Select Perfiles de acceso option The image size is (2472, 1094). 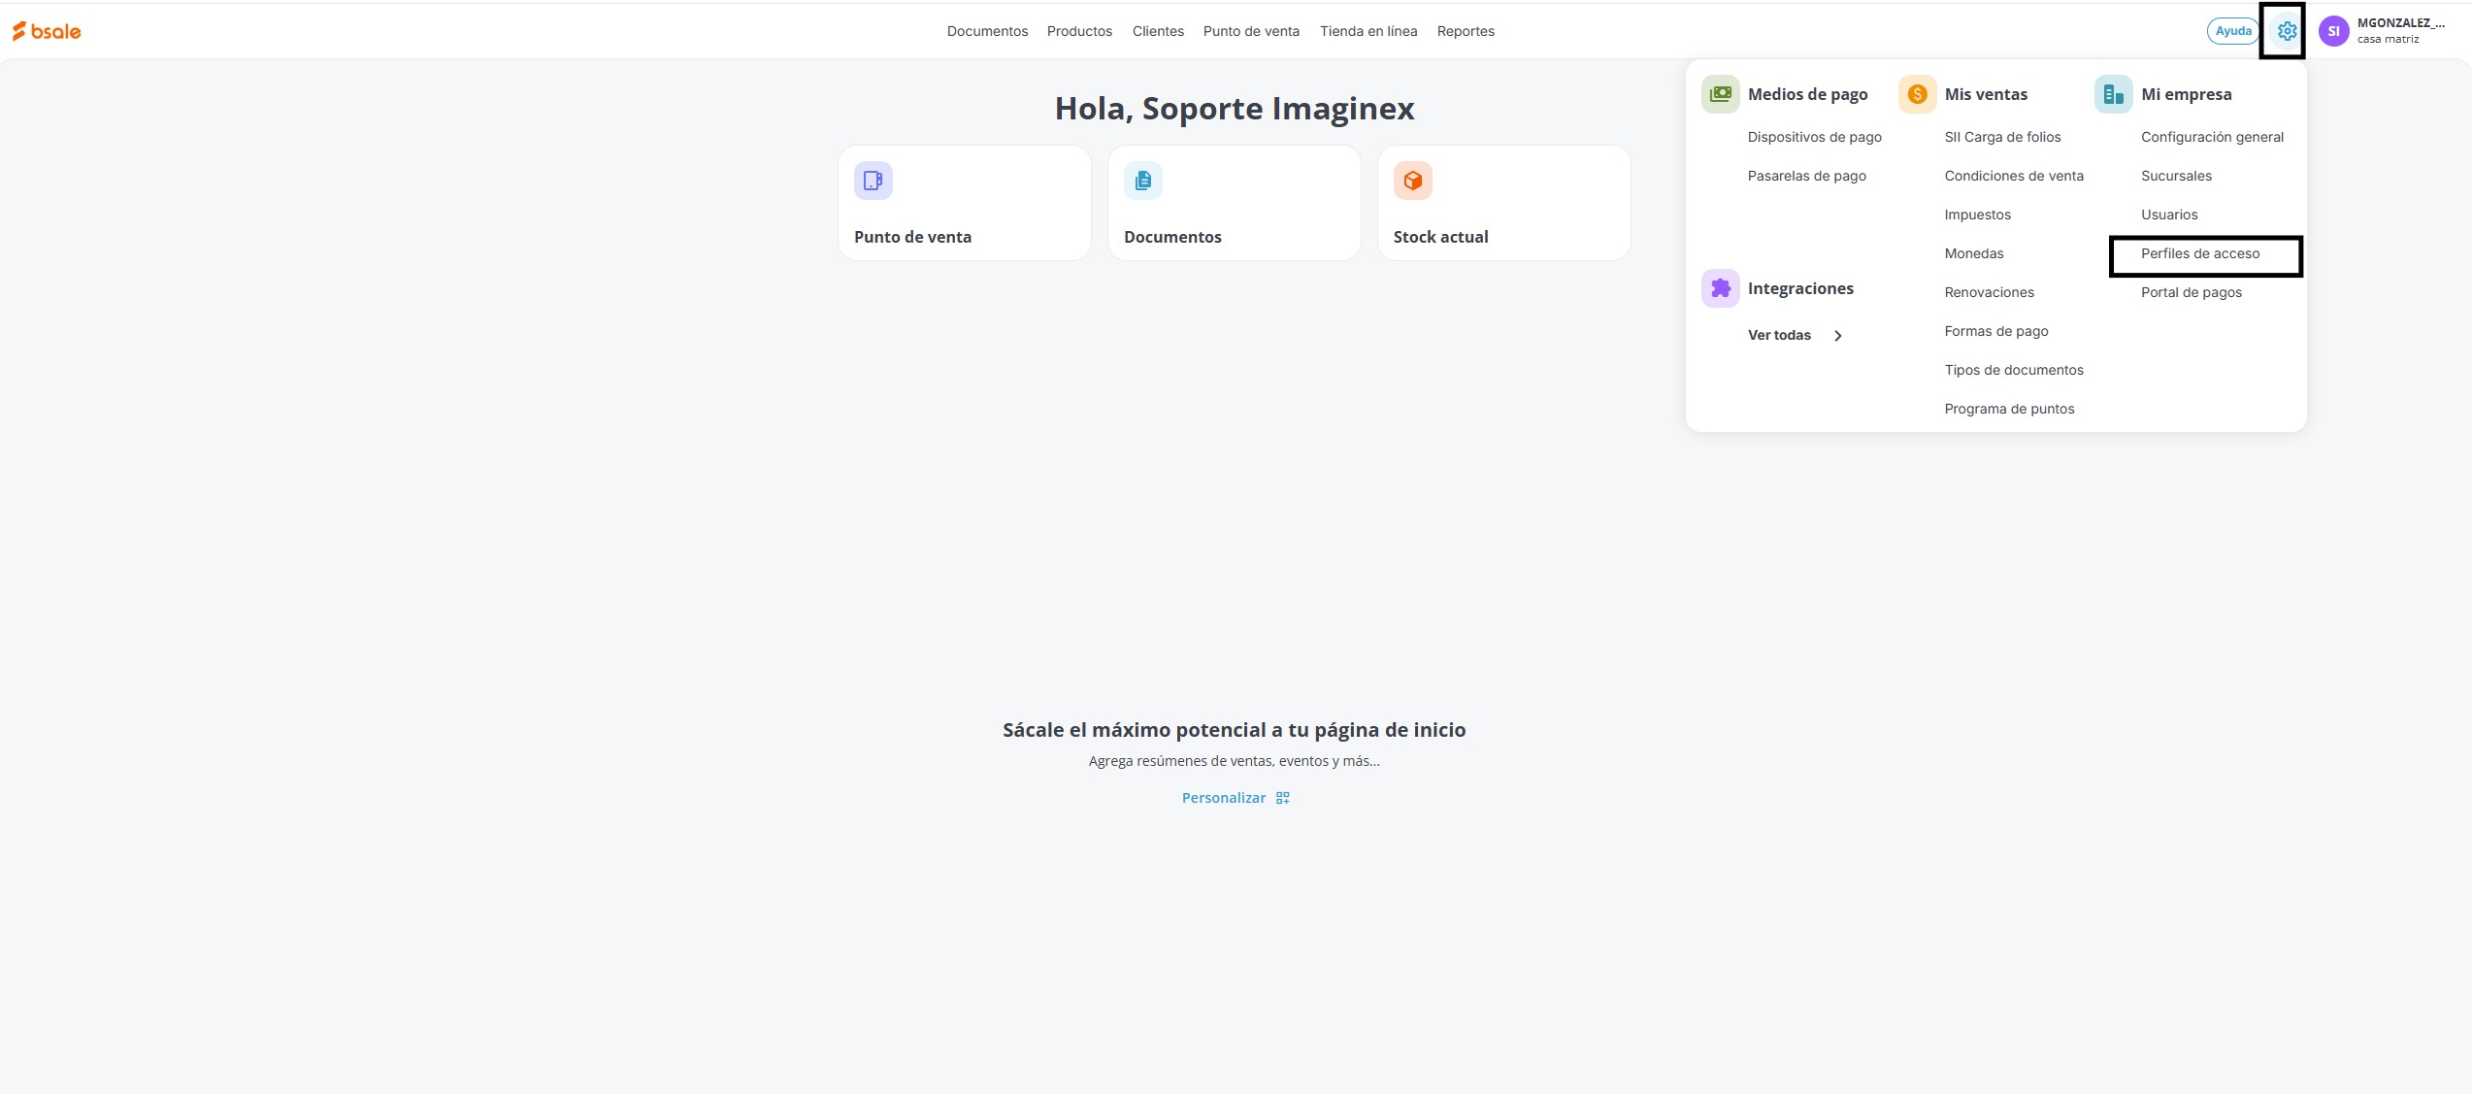coord(2199,253)
